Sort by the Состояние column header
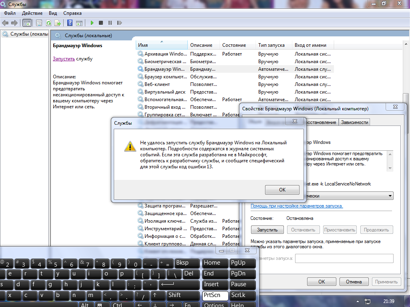410x307 pixels. tap(238, 45)
